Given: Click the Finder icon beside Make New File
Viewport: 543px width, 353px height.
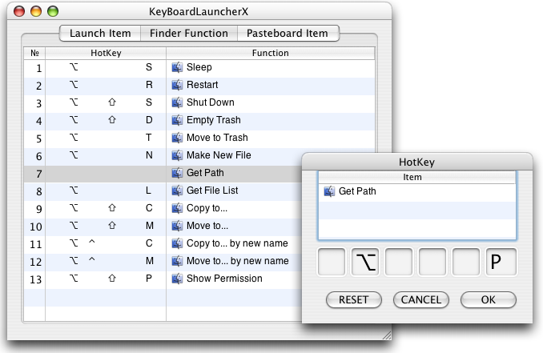Looking at the screenshot, I should 177,155.
